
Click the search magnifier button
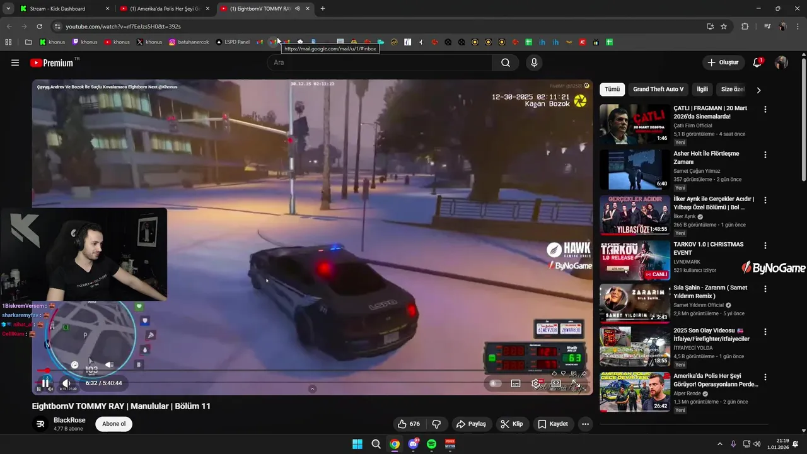point(506,62)
